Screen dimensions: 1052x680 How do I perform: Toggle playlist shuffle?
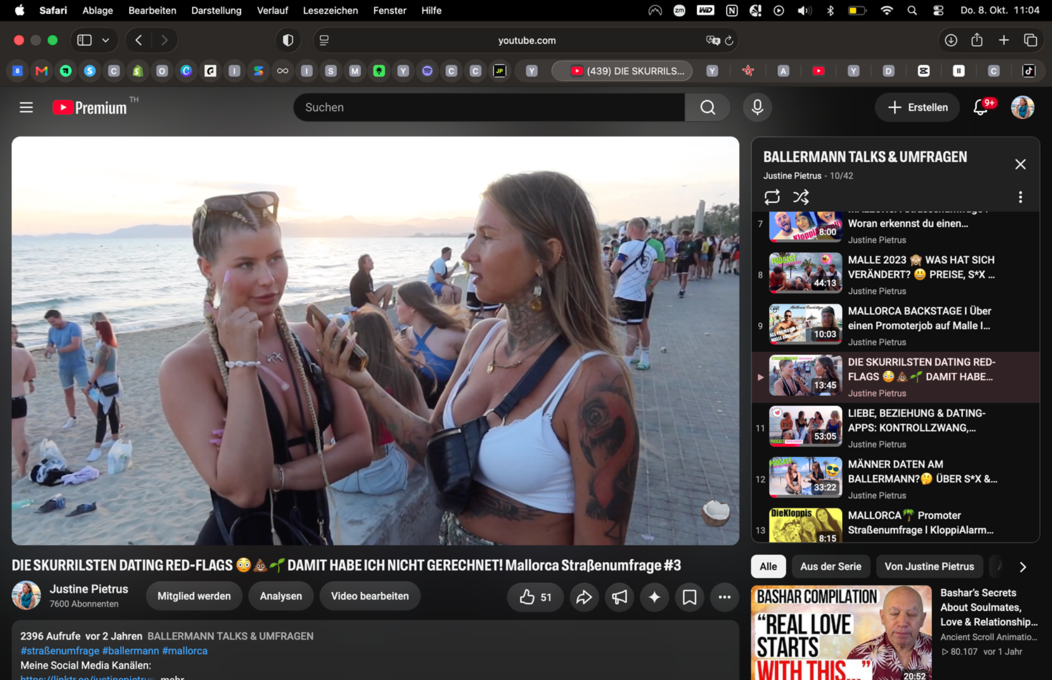pos(801,197)
